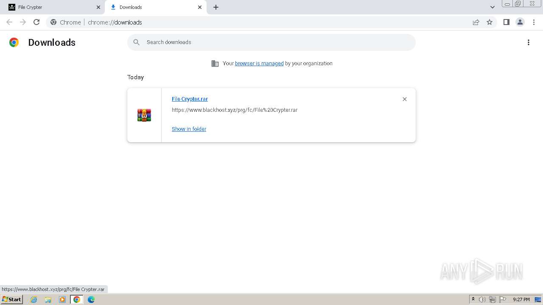Image resolution: width=543 pixels, height=305 pixels.
Task: Select the Downloads tab
Action: [155, 7]
